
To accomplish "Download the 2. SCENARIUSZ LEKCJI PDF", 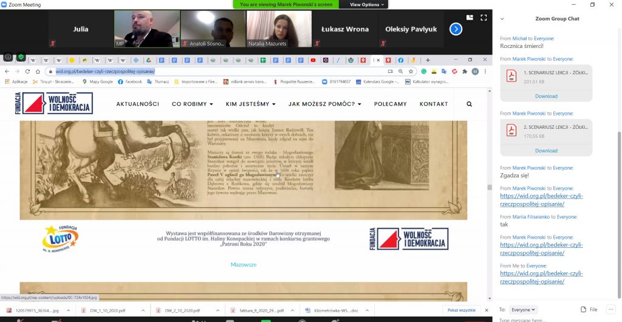I will click(546, 151).
